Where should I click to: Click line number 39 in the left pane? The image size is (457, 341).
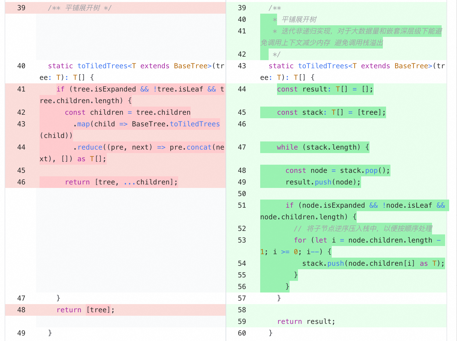[x=21, y=8]
